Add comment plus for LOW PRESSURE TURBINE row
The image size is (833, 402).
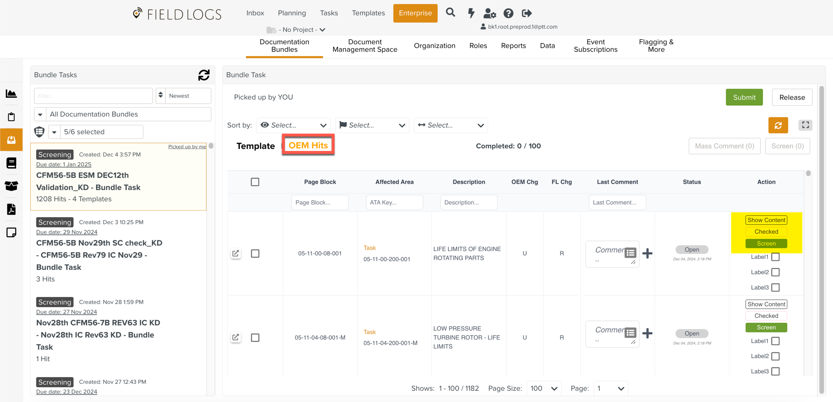click(x=647, y=333)
